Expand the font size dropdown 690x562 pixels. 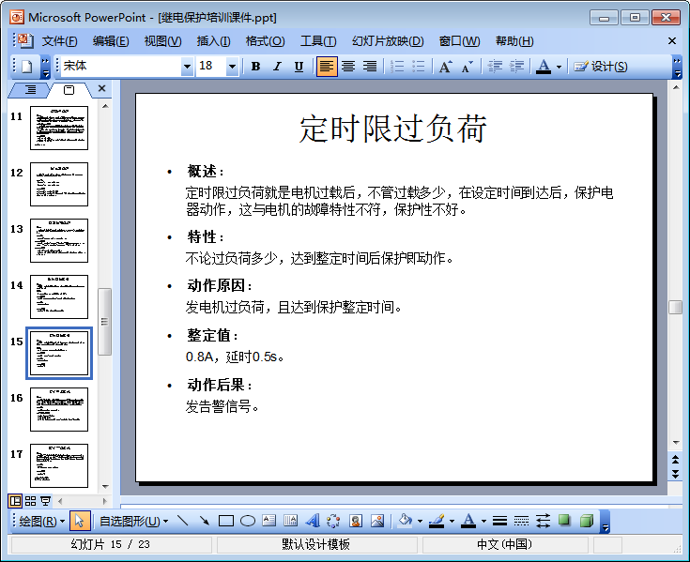[x=232, y=67]
